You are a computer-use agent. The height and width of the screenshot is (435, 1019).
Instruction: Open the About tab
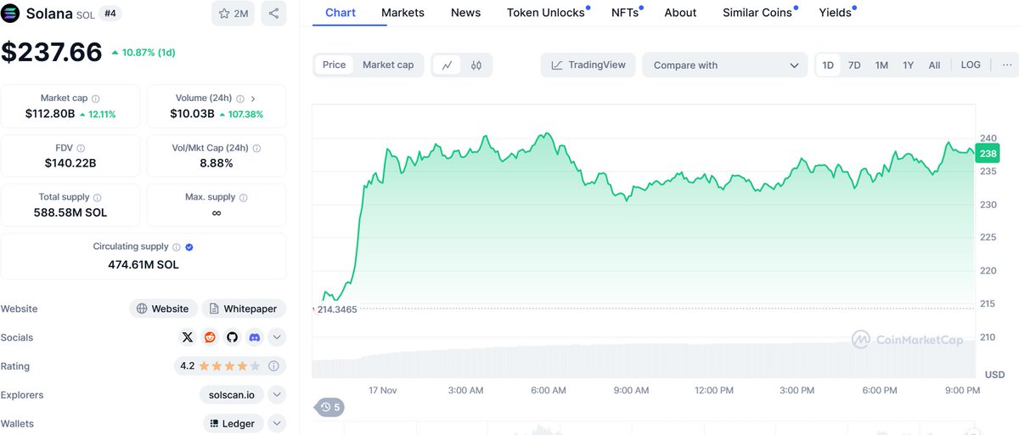pyautogui.click(x=680, y=13)
